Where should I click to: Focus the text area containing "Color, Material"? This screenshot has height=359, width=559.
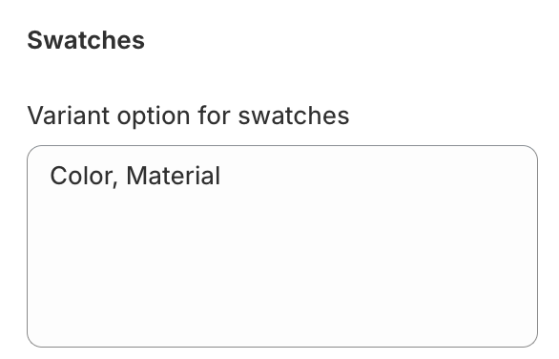coord(282,246)
